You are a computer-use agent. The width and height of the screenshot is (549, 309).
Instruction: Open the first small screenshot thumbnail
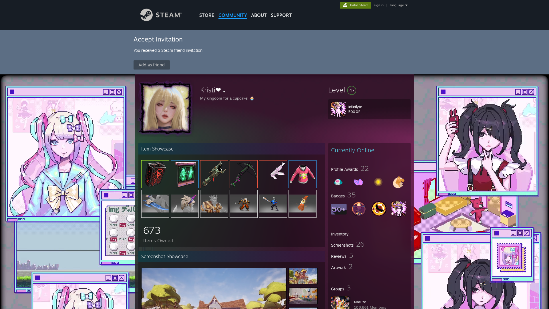[303, 276]
